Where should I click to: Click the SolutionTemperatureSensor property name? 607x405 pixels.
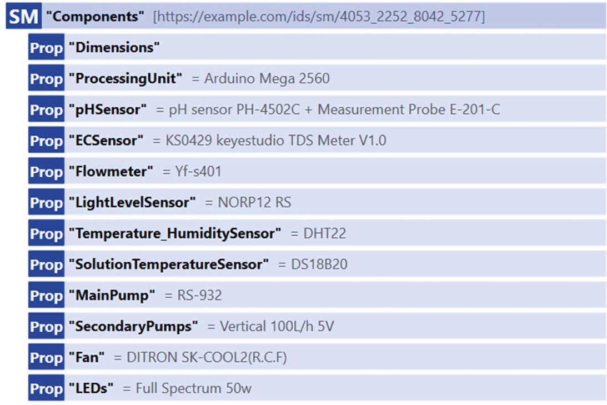(169, 264)
